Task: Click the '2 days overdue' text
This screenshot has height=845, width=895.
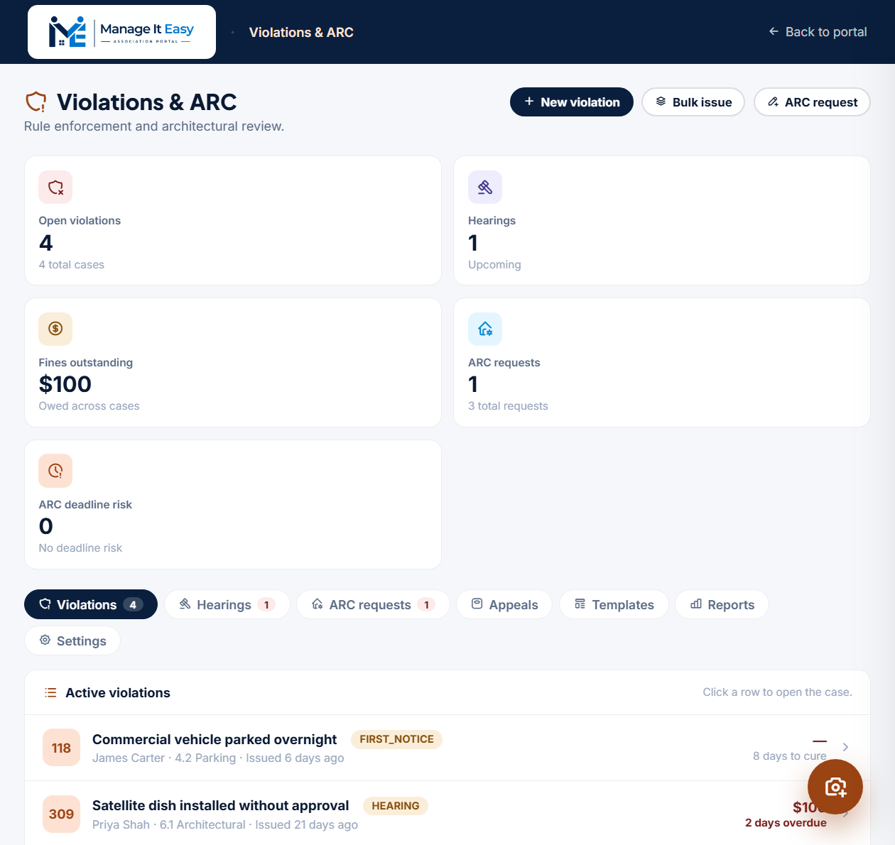Action: (786, 823)
